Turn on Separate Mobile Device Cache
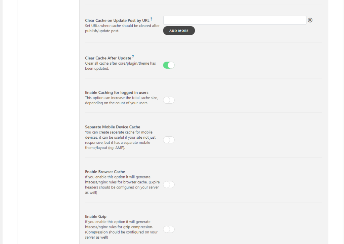 pyautogui.click(x=169, y=140)
